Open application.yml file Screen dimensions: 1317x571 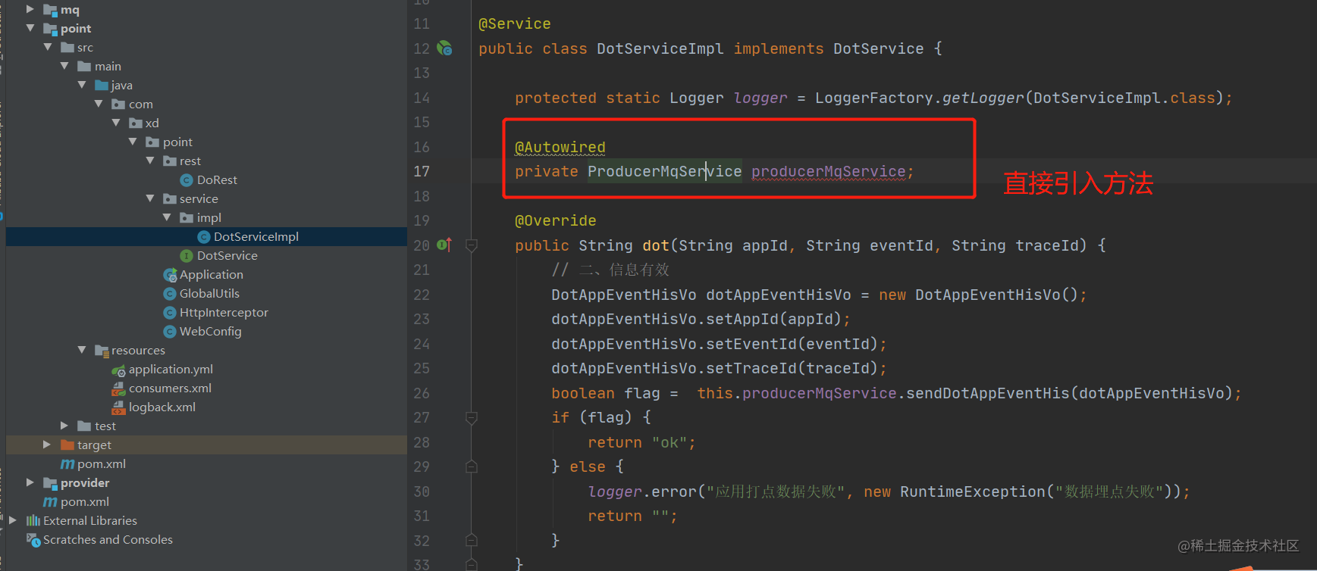(171, 370)
